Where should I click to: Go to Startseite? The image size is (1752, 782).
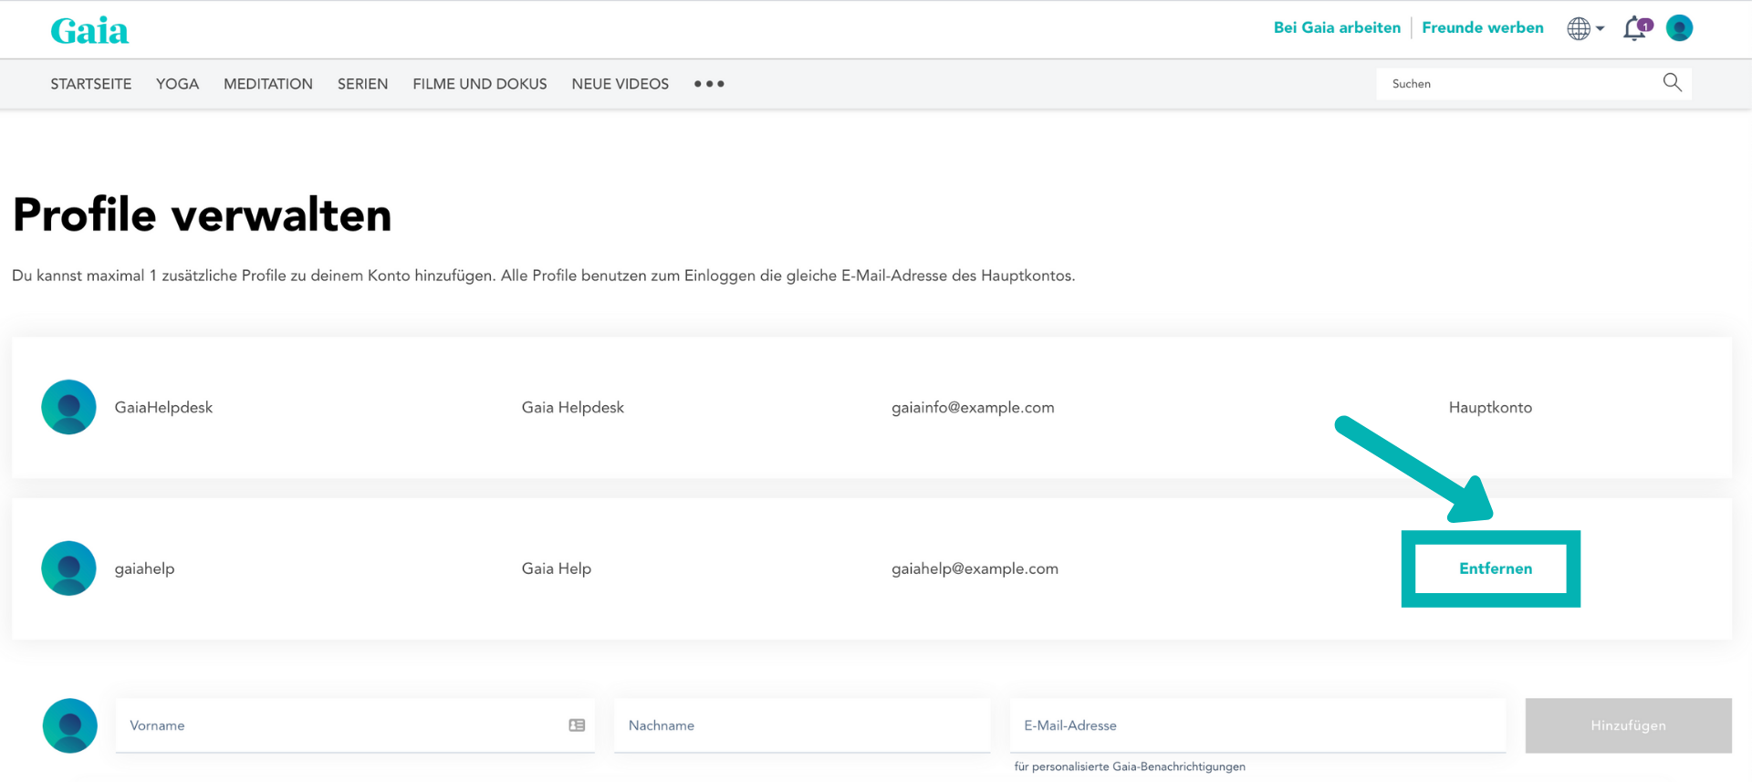click(91, 84)
